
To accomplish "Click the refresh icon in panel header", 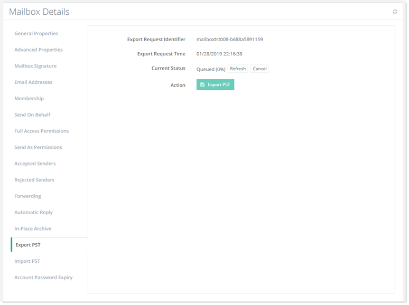I will [x=395, y=12].
